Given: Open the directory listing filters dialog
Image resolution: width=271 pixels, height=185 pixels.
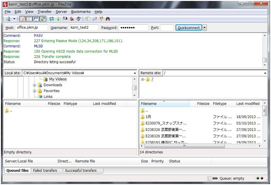Looking at the screenshot, I should point(87,19).
